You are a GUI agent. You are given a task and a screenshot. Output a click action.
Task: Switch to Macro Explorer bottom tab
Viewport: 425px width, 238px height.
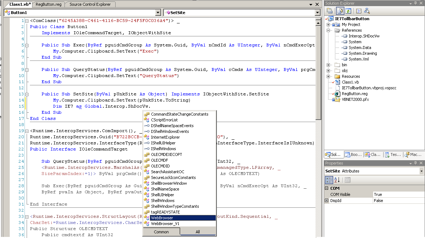413,154
